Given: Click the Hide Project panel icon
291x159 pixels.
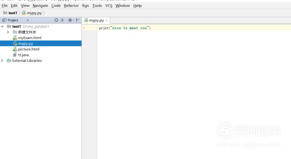Looking at the screenshot, I should click(78, 20).
